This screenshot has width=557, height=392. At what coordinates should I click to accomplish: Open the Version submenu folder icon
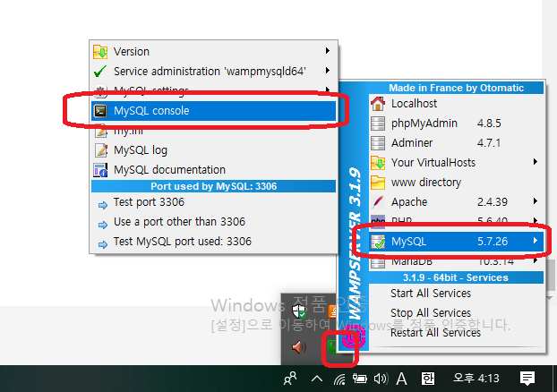coord(100,52)
